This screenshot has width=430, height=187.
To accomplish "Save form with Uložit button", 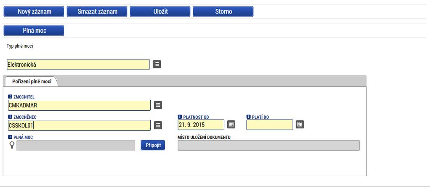I will pos(160,11).
